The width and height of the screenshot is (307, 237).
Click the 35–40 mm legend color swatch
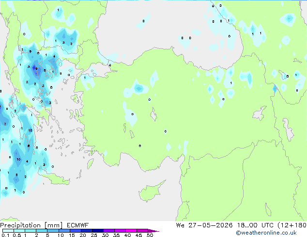click(120, 231)
